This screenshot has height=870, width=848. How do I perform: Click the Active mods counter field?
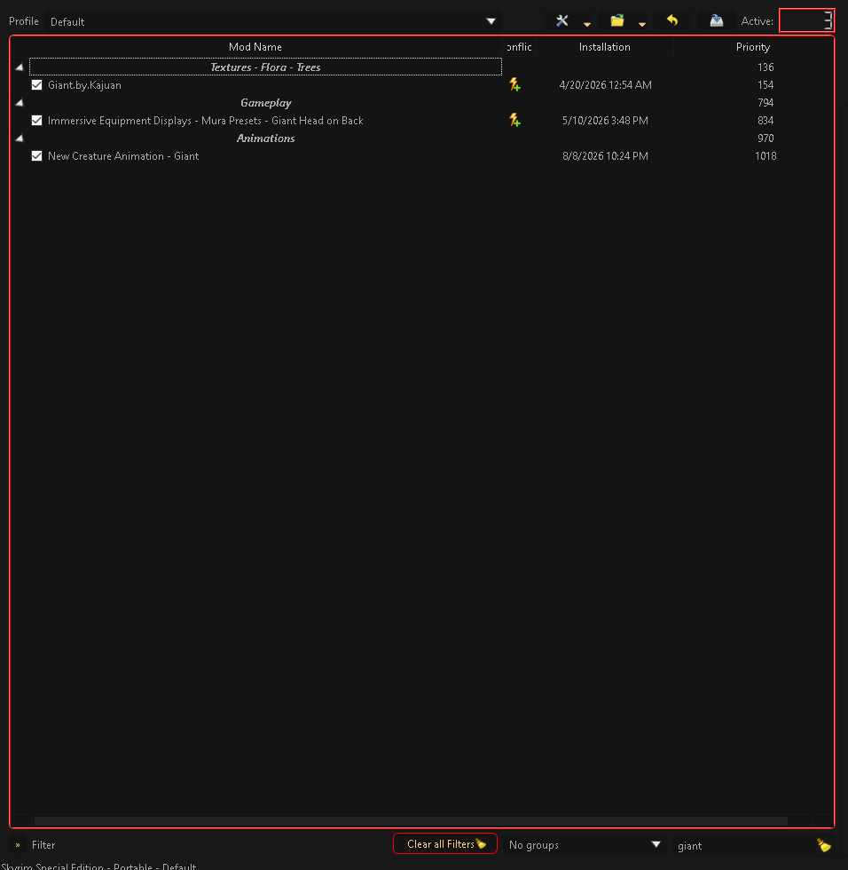coord(806,21)
